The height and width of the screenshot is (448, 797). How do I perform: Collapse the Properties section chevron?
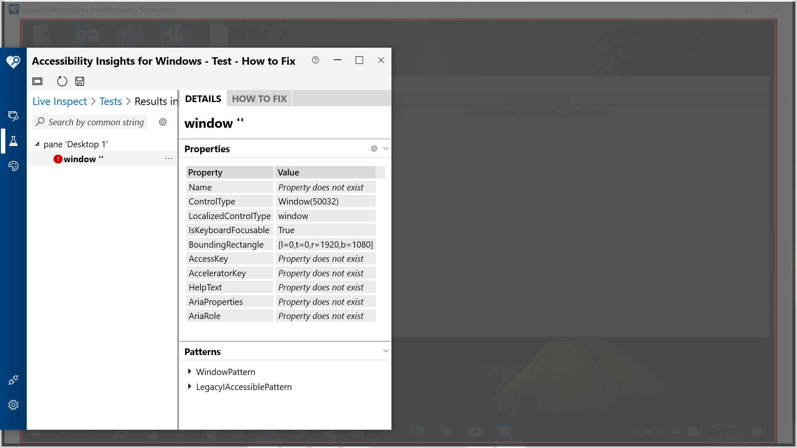tap(386, 148)
